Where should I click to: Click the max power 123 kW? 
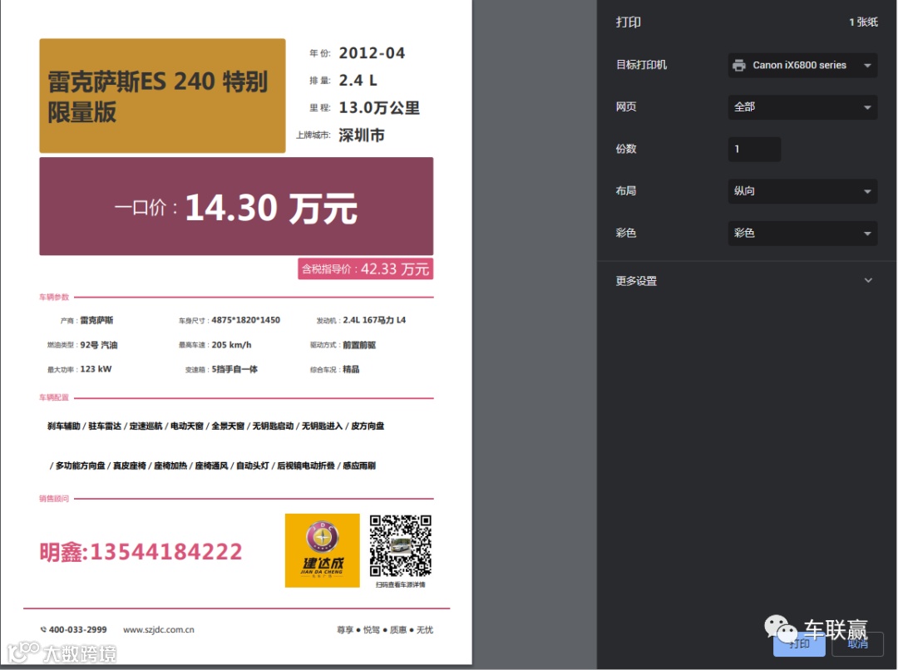[x=96, y=369]
